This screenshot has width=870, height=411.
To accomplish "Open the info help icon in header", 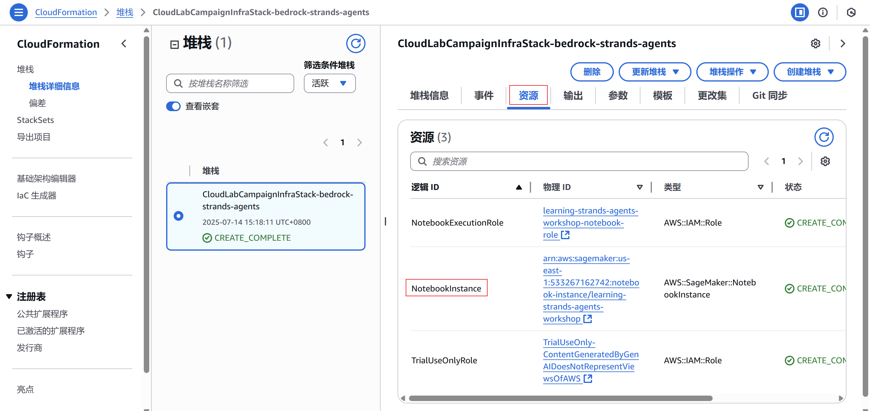I will [x=823, y=12].
